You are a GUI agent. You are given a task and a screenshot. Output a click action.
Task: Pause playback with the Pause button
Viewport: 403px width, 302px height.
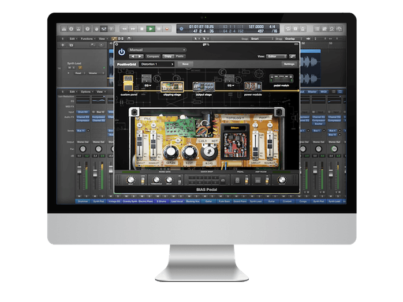(159, 29)
